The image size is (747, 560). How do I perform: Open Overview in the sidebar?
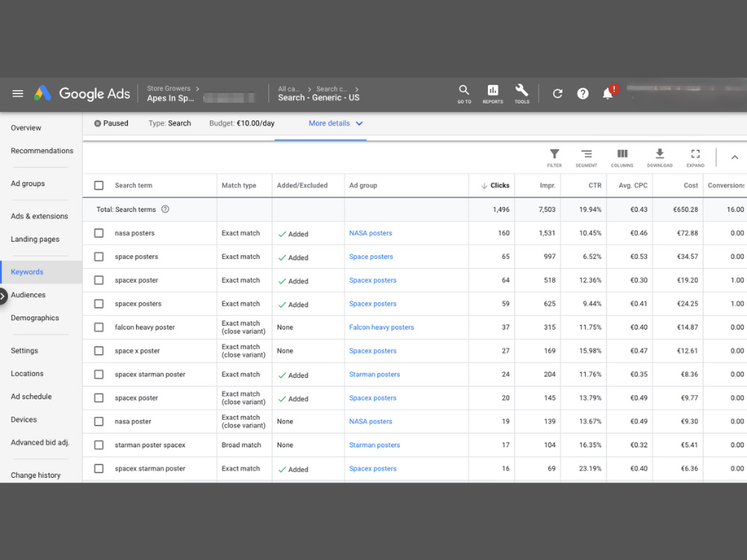click(x=25, y=128)
